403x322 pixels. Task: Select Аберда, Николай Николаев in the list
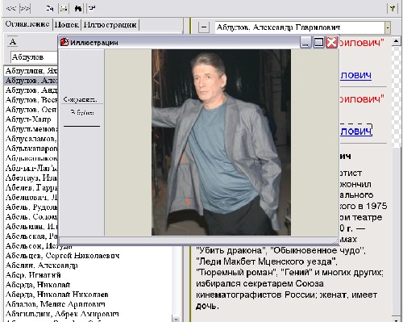pos(56,295)
